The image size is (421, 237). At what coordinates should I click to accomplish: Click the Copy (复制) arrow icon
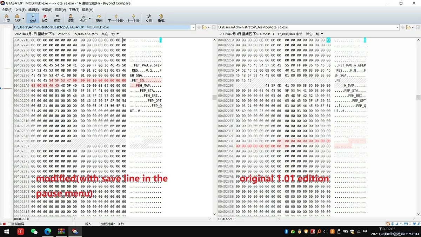[x=99, y=18]
